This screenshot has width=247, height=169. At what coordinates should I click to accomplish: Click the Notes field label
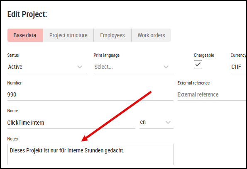pos(12,139)
